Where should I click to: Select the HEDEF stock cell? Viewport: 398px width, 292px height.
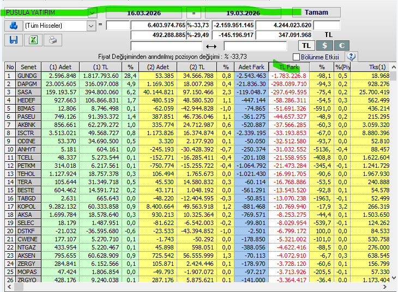click(x=28, y=100)
